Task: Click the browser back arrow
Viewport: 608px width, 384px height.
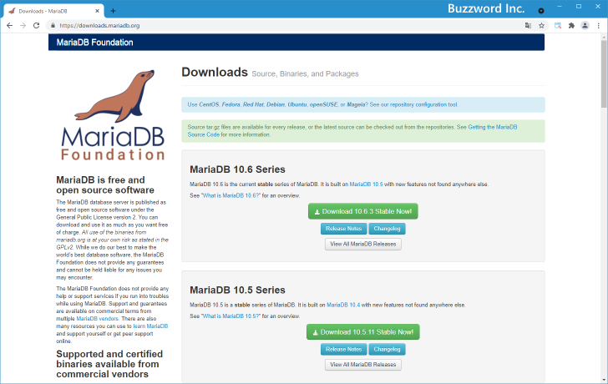Action: pyautogui.click(x=9, y=25)
